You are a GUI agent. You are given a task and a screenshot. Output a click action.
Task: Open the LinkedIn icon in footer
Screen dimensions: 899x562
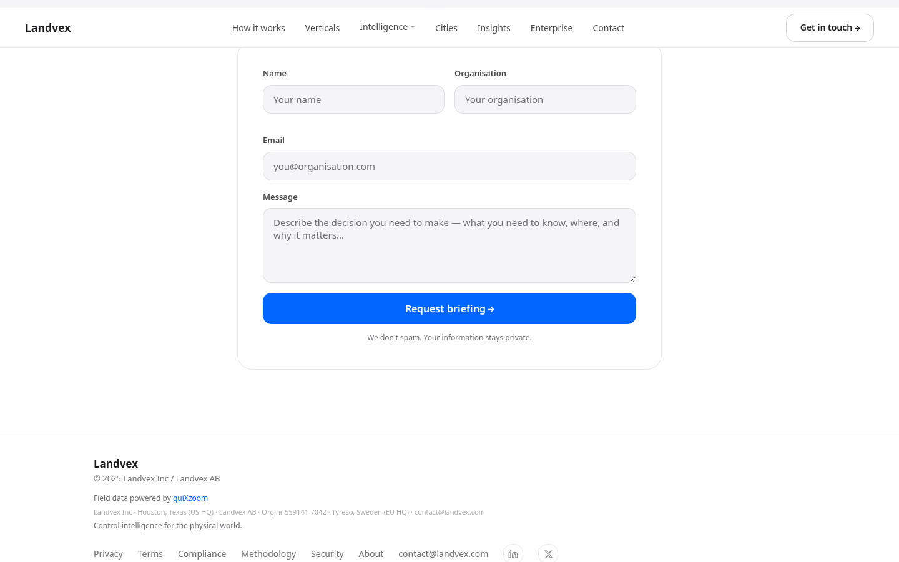[513, 554]
